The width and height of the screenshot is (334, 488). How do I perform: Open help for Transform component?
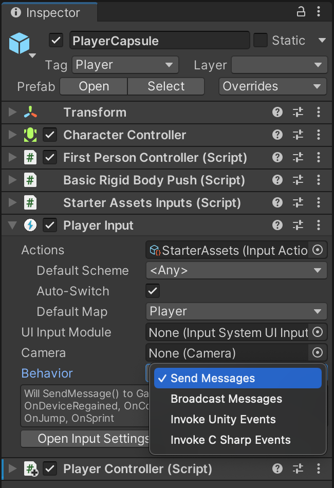[x=277, y=112]
